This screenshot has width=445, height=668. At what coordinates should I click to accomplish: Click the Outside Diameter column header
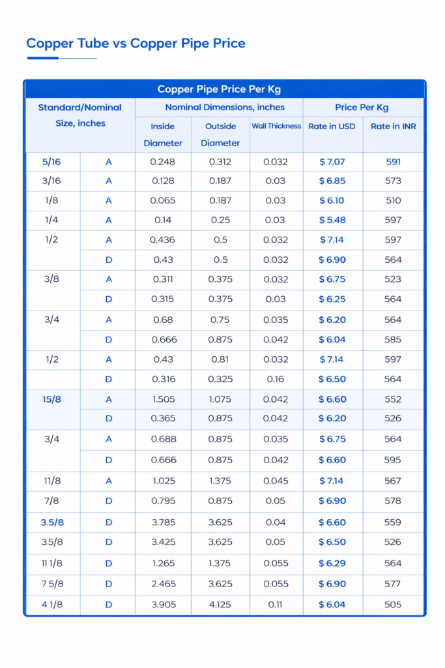pyautogui.click(x=220, y=134)
